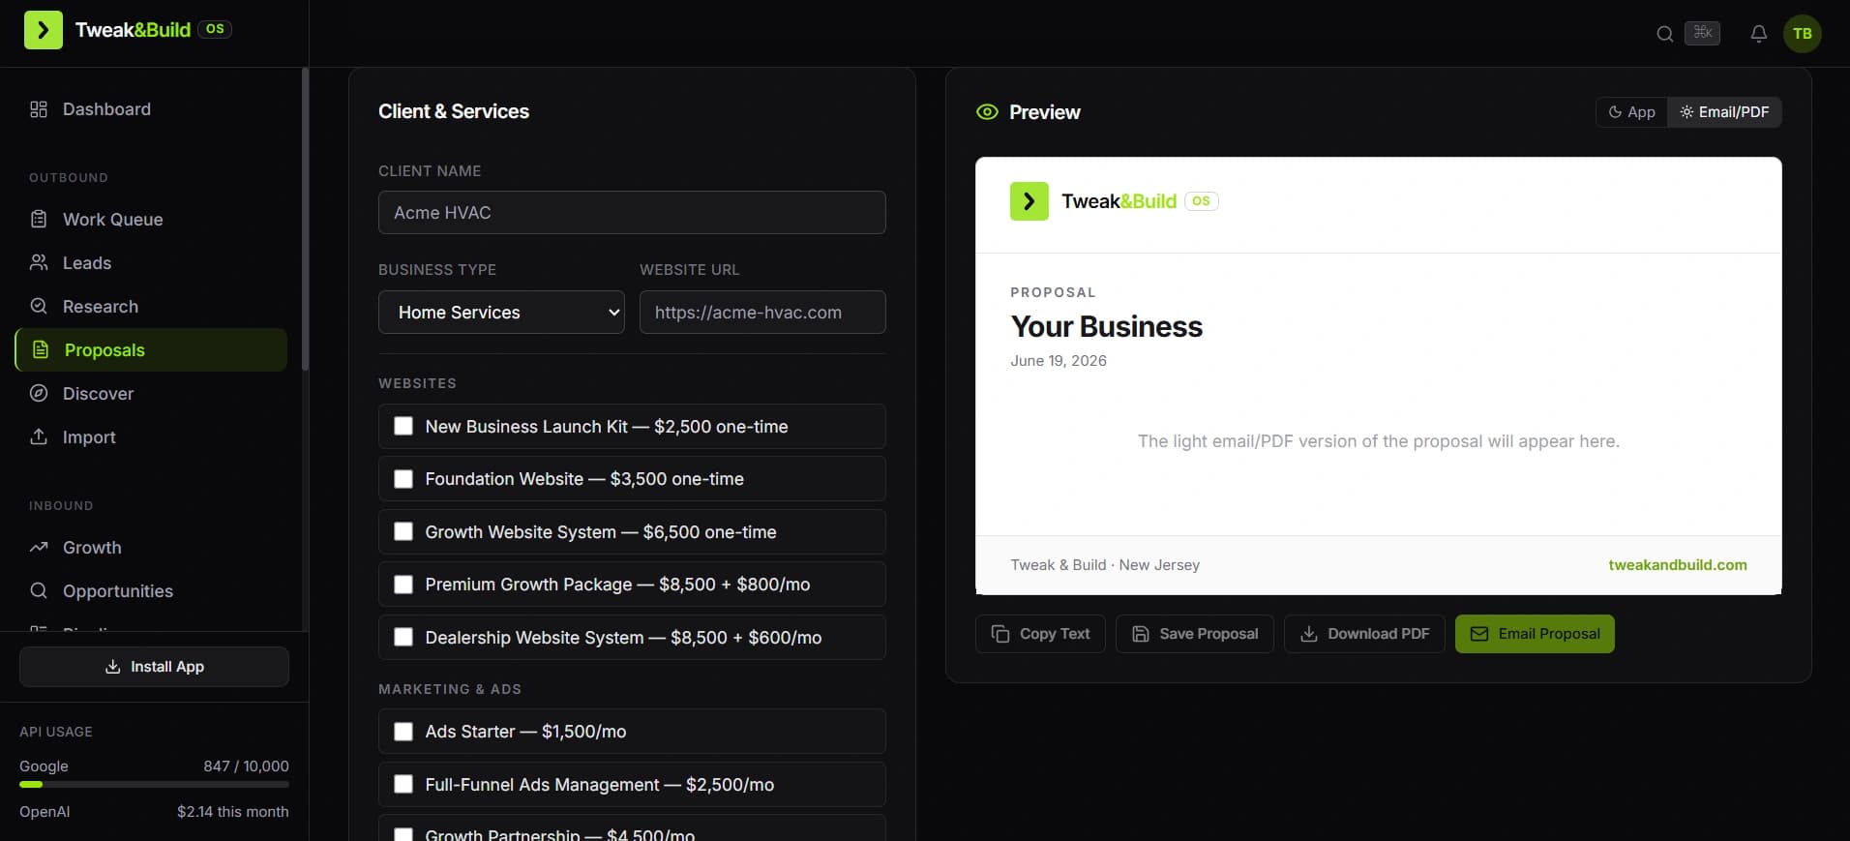The width and height of the screenshot is (1850, 841).
Task: Click the Install App button
Action: point(154,667)
